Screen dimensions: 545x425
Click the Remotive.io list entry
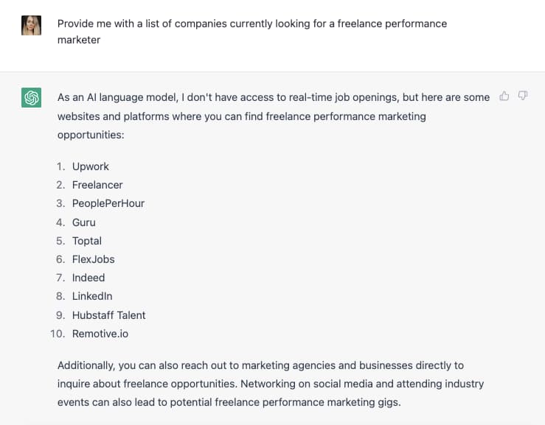pos(99,334)
